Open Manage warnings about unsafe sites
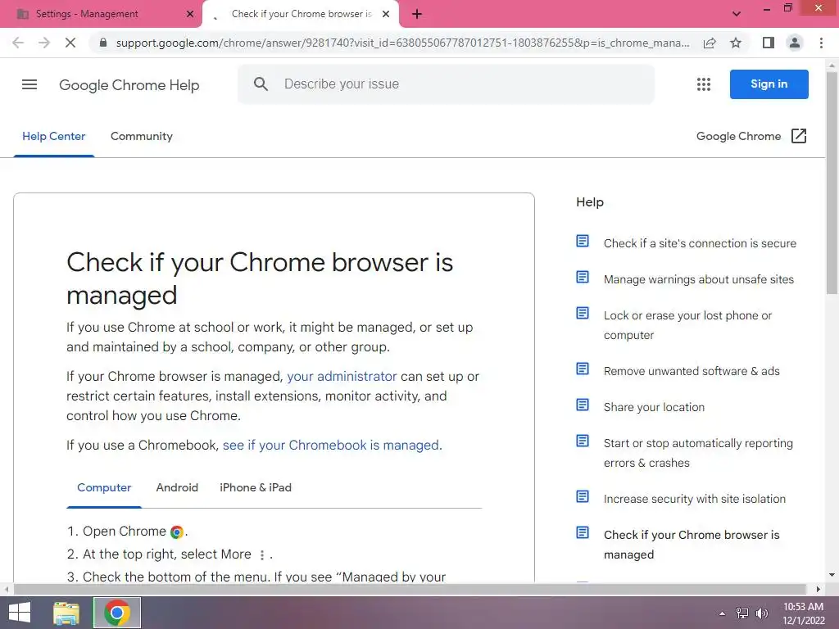This screenshot has width=839, height=629. click(x=699, y=279)
